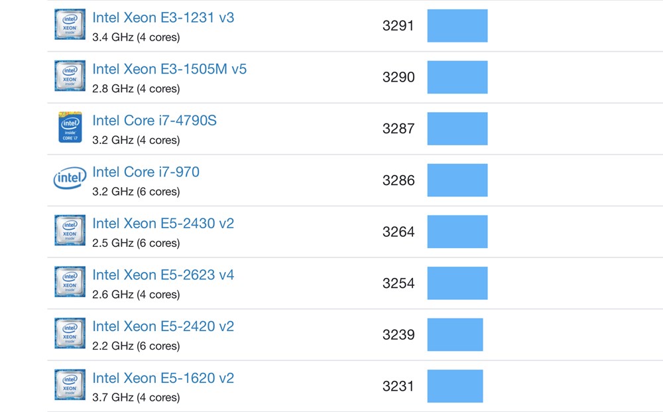Screen dimensions: 663x412
Task: Click the score value 3254
Action: click(x=398, y=283)
